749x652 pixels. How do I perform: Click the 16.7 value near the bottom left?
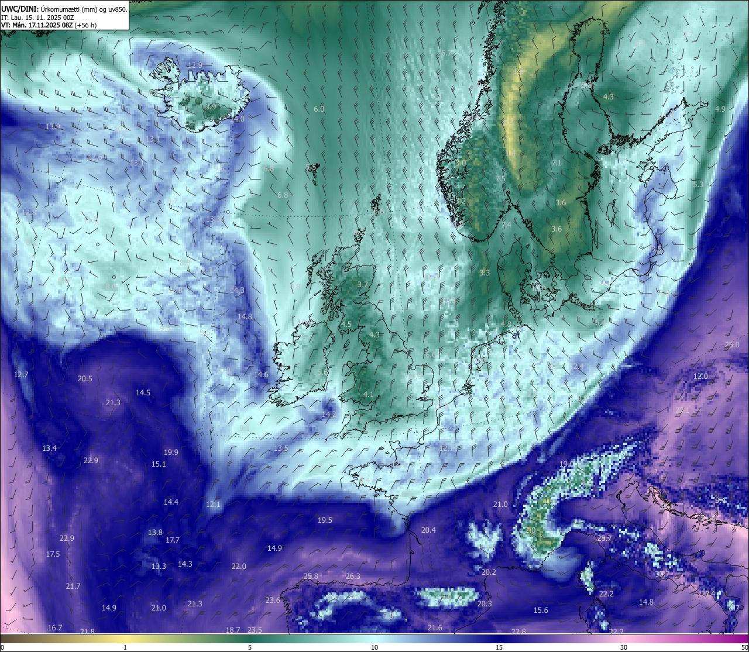55,628
